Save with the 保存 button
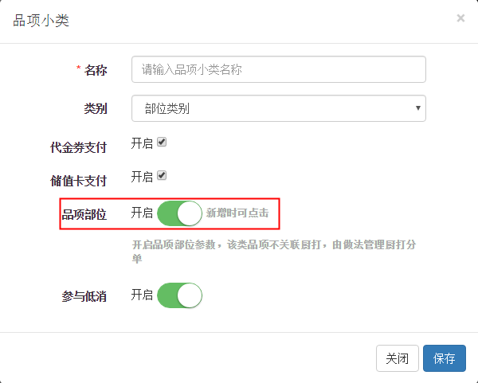The image size is (478, 383). point(444,358)
